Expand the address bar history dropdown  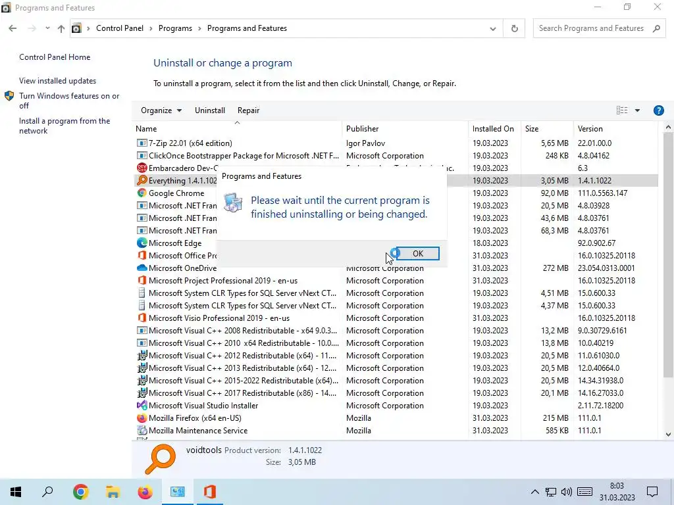pos(492,28)
